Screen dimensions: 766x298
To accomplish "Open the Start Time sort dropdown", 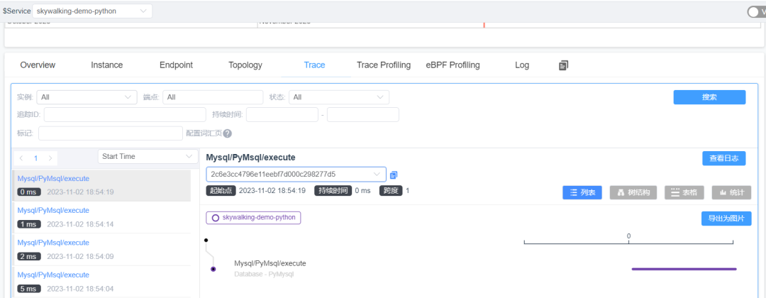I will 147,156.
